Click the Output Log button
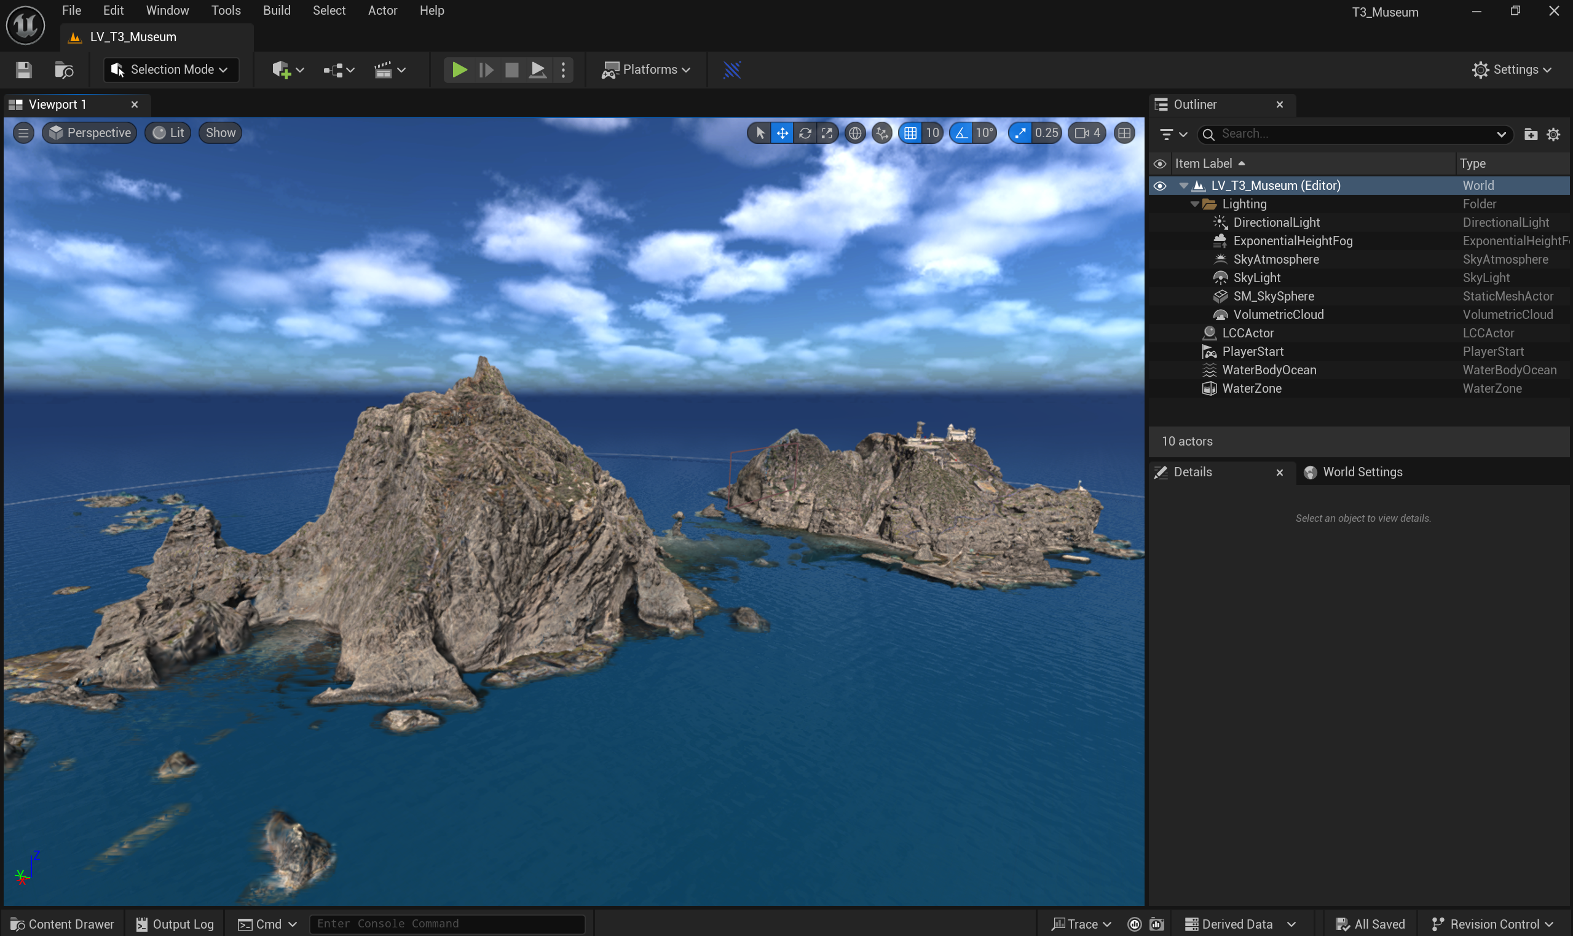The width and height of the screenshot is (1573, 936). 175,924
